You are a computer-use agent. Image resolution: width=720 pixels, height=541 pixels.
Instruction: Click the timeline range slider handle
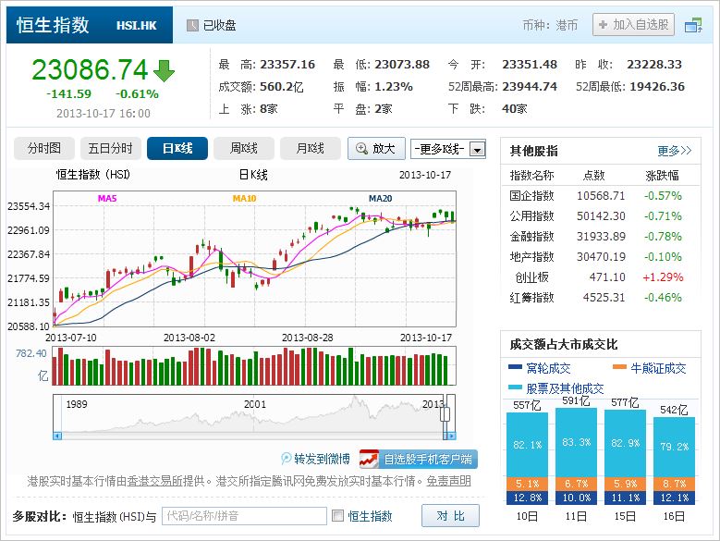(445, 414)
